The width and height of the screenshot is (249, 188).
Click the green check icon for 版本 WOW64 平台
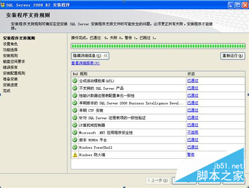(x=75, y=140)
